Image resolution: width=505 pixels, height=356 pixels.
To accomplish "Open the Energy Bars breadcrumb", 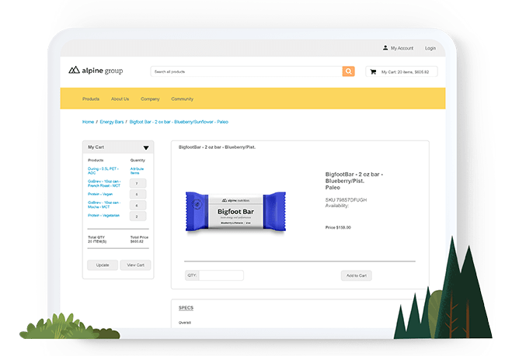I will [112, 122].
